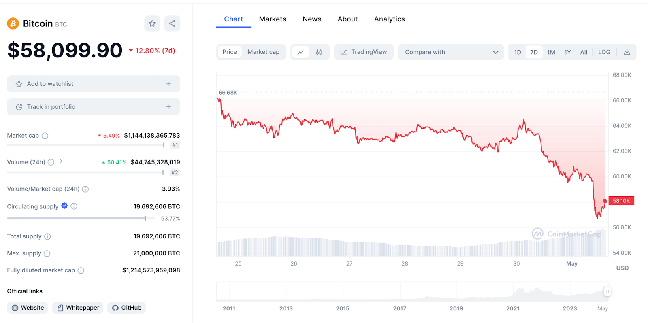The width and height of the screenshot is (648, 323).
Task: Click the mini history range chart
Action: [x=412, y=291]
